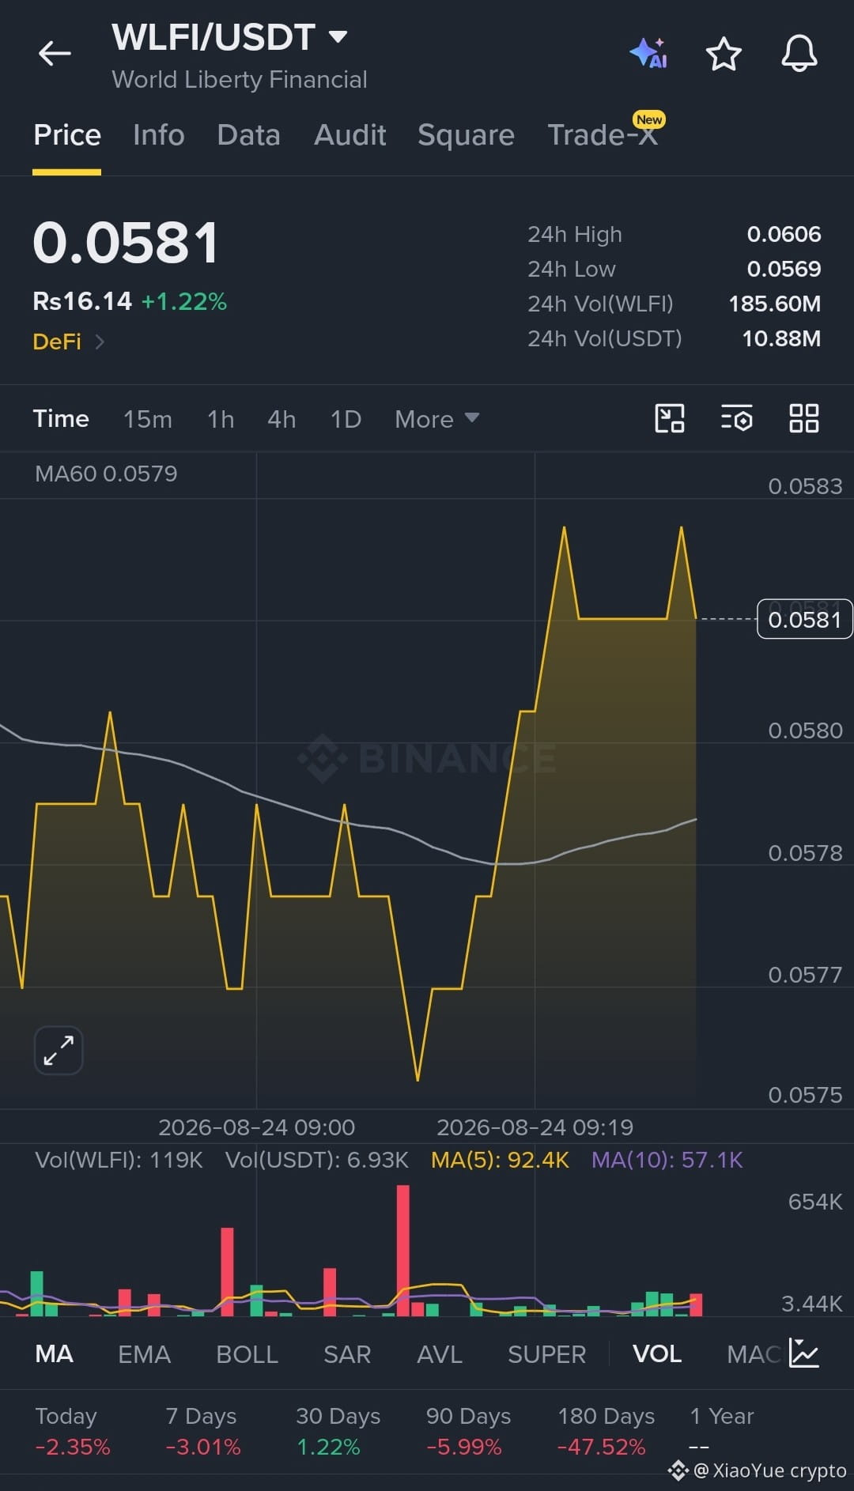Tap the 24h Low value 0.0569
Viewport: 854px width, 1491px height.
click(784, 270)
